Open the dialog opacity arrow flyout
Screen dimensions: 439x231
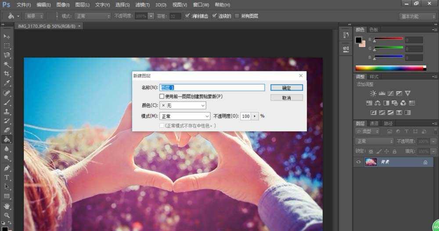[255, 116]
